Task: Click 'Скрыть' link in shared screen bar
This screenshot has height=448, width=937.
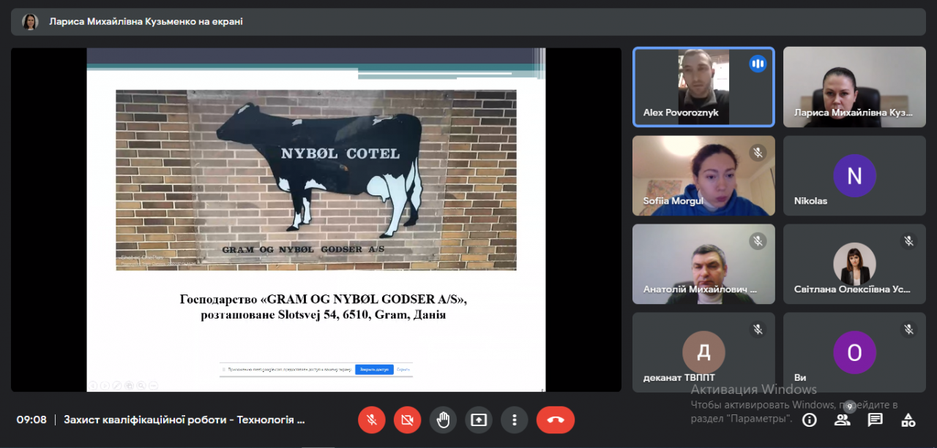Action: 403,370
